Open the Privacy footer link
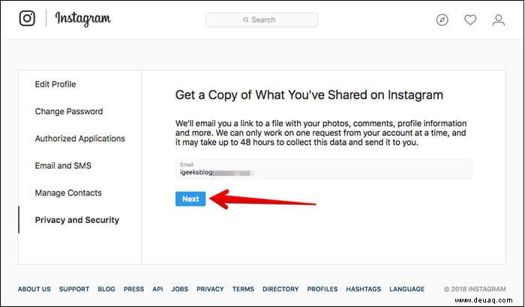The height and width of the screenshot is (307, 525). click(210, 289)
